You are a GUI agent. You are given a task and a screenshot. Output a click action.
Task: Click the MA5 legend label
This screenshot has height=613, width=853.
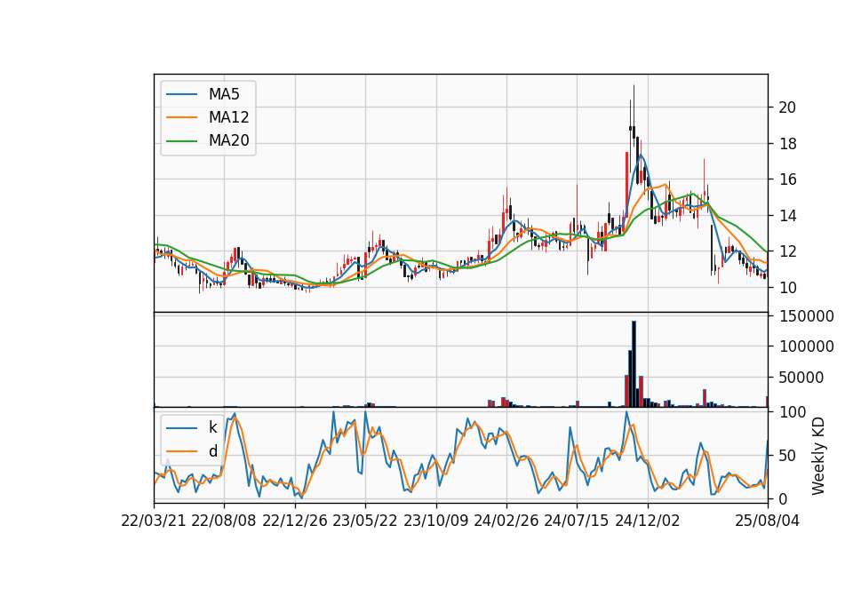(224, 94)
